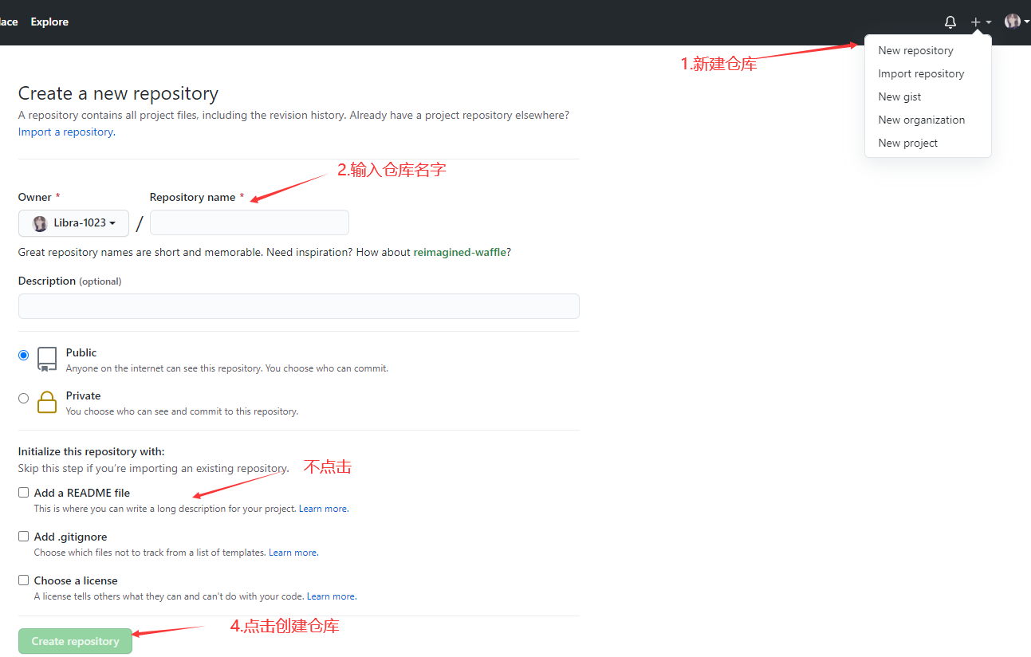Enable the Add .gitignore checkbox
The image size is (1031, 657).
pos(24,537)
